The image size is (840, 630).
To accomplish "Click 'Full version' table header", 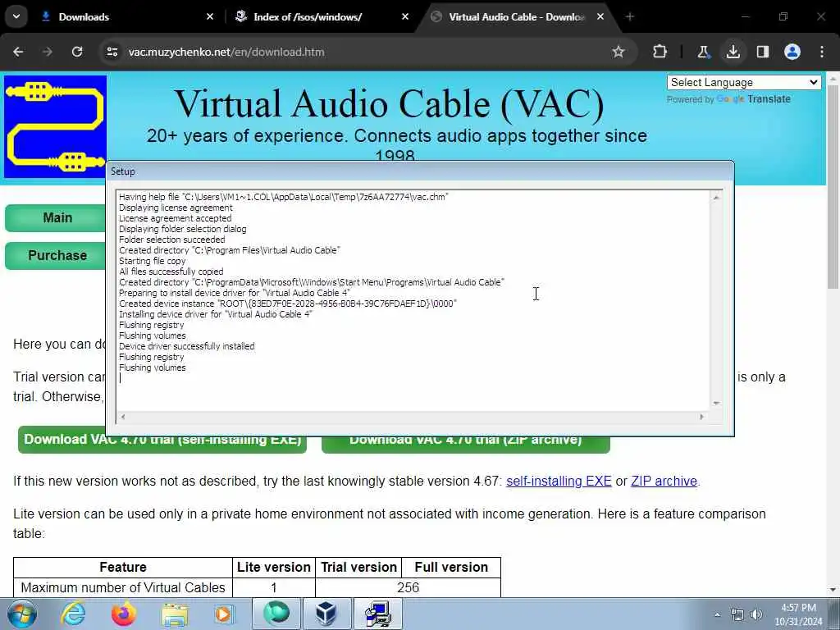I will pos(451,568).
